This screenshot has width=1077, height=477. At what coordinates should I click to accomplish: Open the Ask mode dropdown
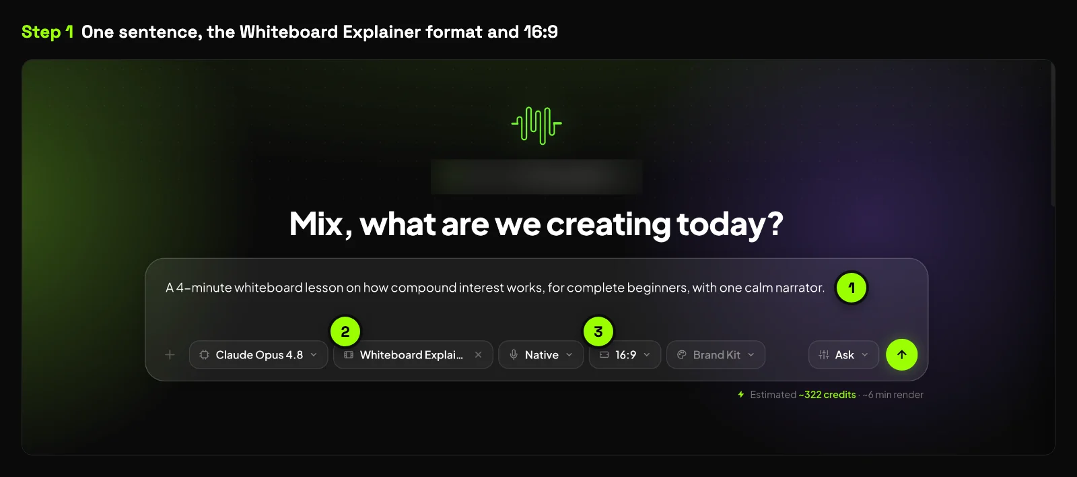pyautogui.click(x=843, y=354)
